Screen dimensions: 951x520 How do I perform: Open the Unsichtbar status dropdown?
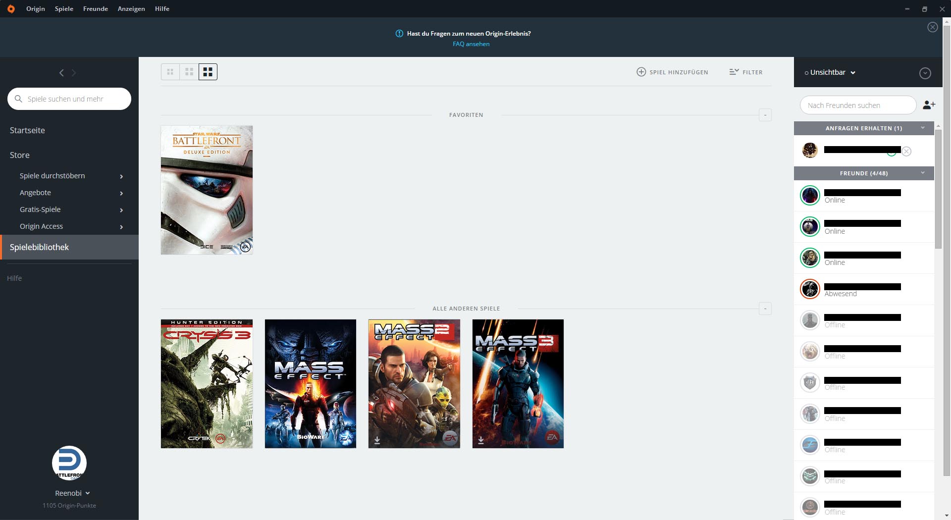click(830, 72)
